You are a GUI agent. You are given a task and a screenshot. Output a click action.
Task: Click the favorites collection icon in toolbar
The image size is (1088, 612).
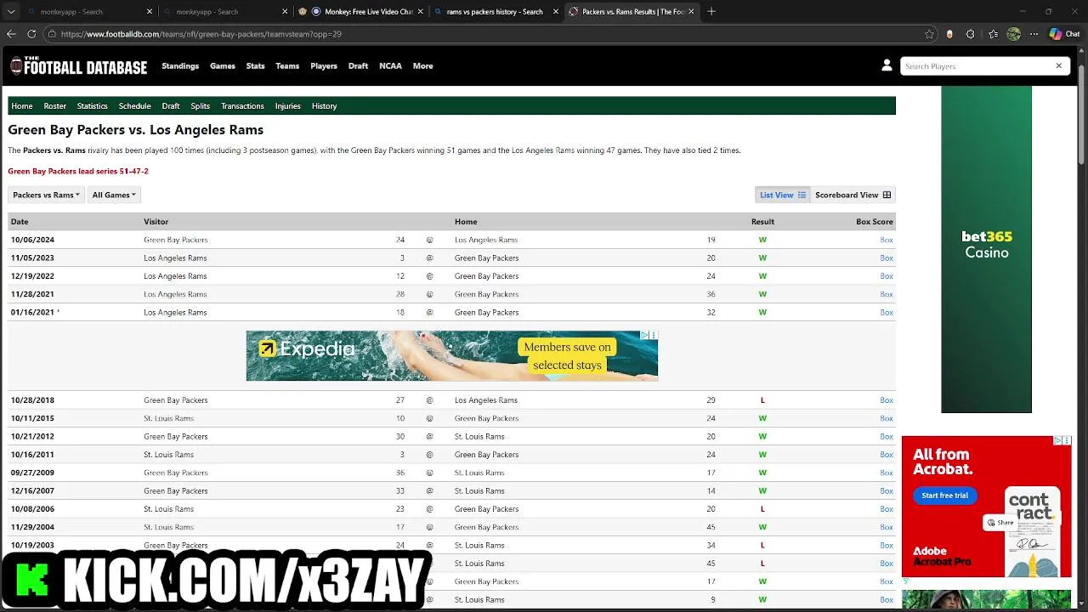(993, 34)
